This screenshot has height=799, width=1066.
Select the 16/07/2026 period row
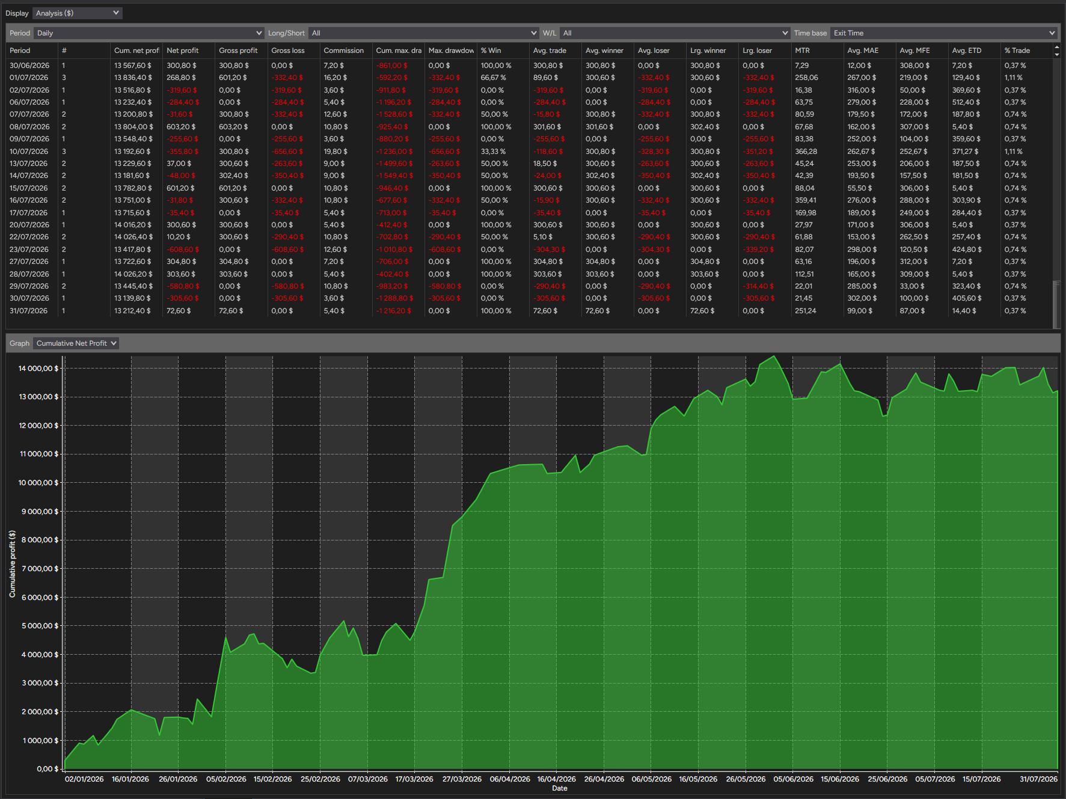[x=529, y=200]
